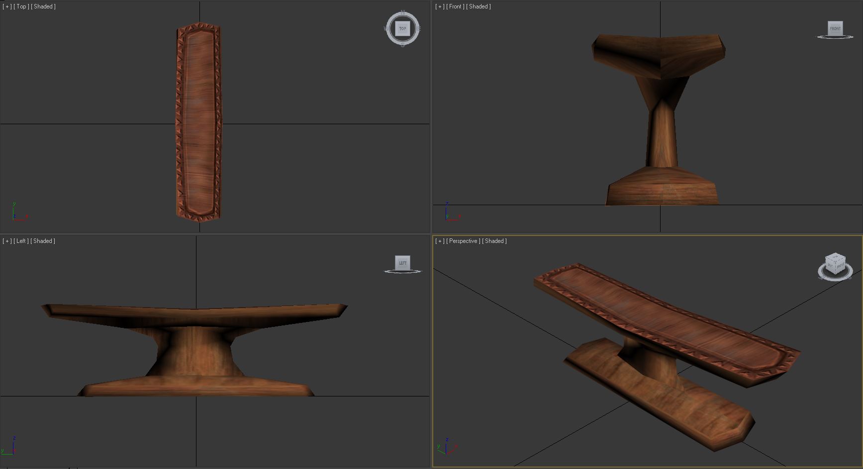Open the [Front] point-of-view label menu
The width and height of the screenshot is (863, 469).
[455, 6]
